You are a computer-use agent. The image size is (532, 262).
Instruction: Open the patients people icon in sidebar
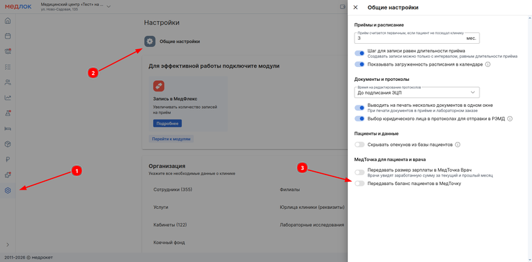(8, 82)
